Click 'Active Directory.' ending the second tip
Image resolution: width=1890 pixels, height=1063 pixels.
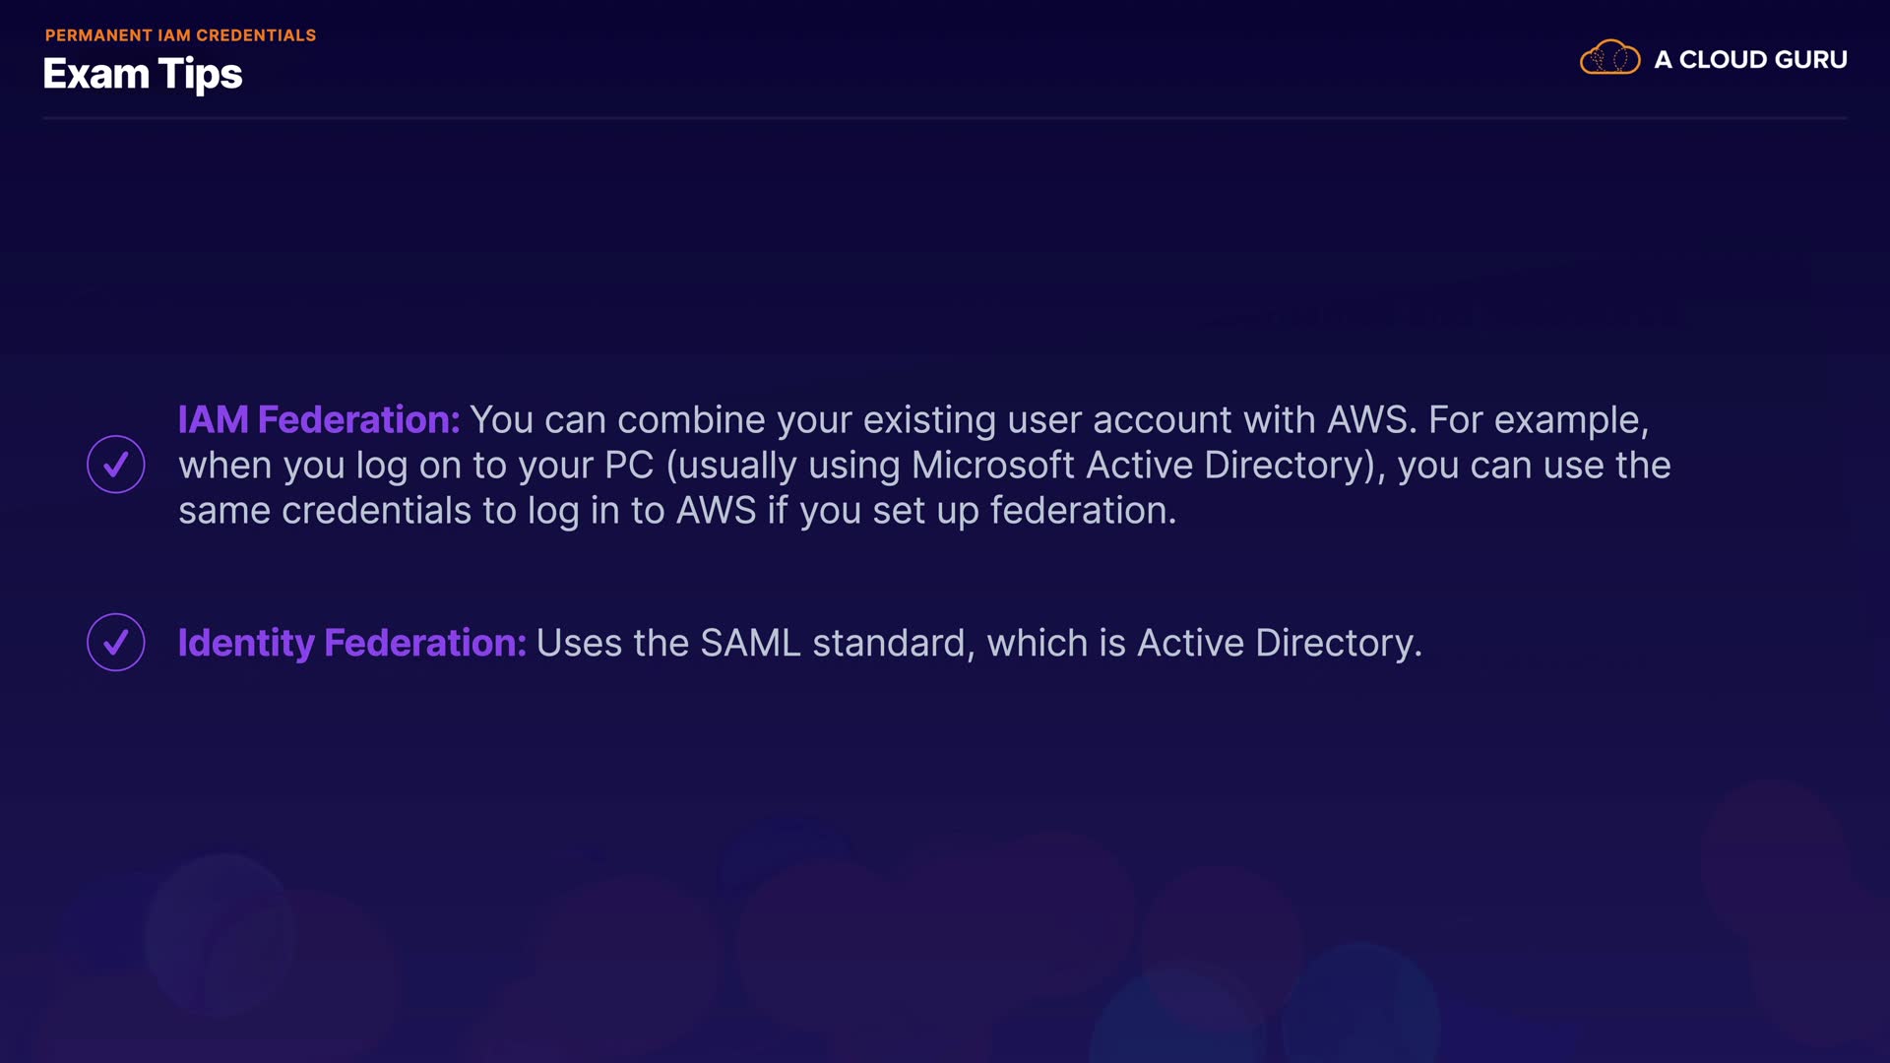1280,643
